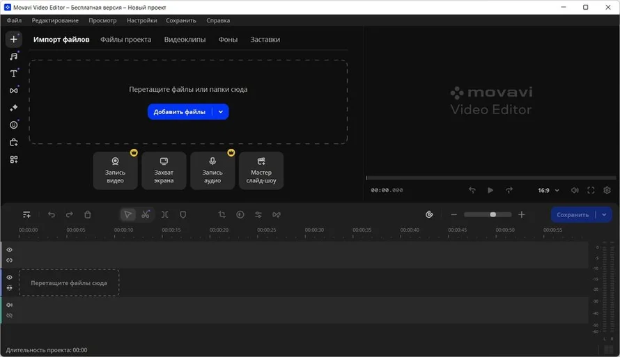Open the Сохранить menu
Viewport: 620px width, 357px height.
(180, 21)
